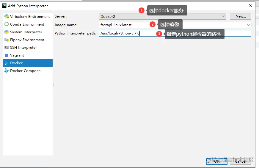Screen dimensions: 259x168
Task: Click the Docker Compose icon
Action: [7, 71]
